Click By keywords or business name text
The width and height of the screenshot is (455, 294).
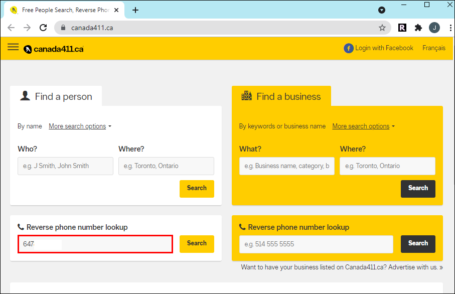pos(282,126)
